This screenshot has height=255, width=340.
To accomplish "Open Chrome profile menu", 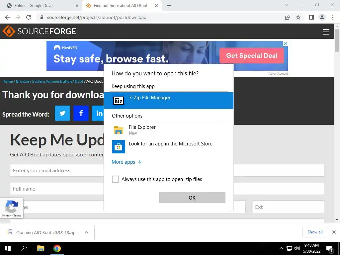I will click(x=322, y=17).
